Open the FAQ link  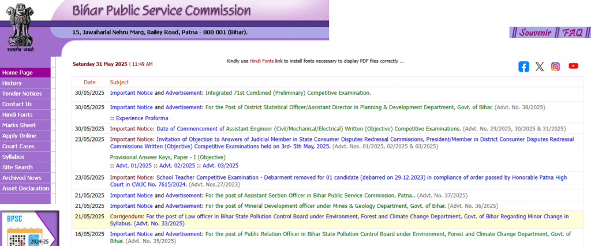point(573,32)
